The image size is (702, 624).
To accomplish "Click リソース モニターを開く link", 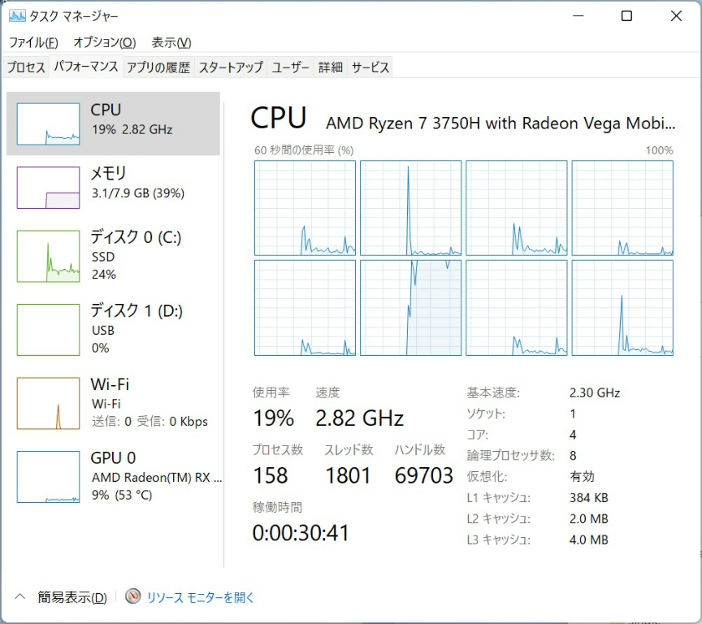I will (x=201, y=597).
